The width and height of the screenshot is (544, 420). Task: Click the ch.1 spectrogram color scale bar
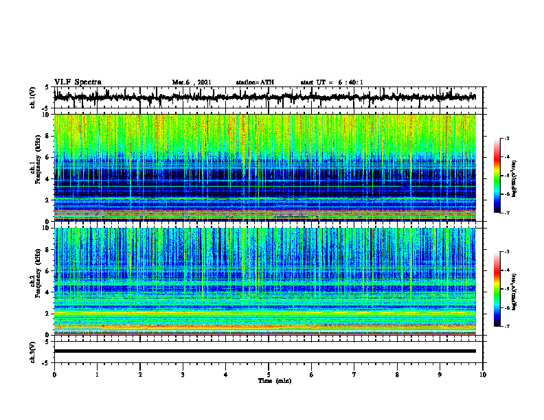497,176
